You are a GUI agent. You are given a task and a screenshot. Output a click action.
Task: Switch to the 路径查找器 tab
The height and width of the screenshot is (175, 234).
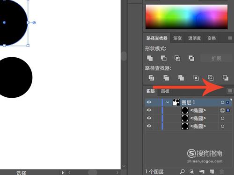(157, 38)
